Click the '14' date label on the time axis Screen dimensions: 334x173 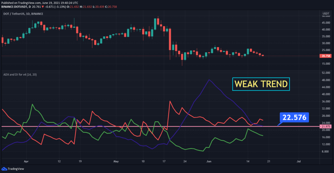248,161
